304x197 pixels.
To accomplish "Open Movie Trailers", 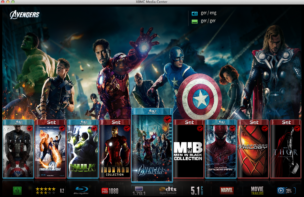I will pos(257,191).
